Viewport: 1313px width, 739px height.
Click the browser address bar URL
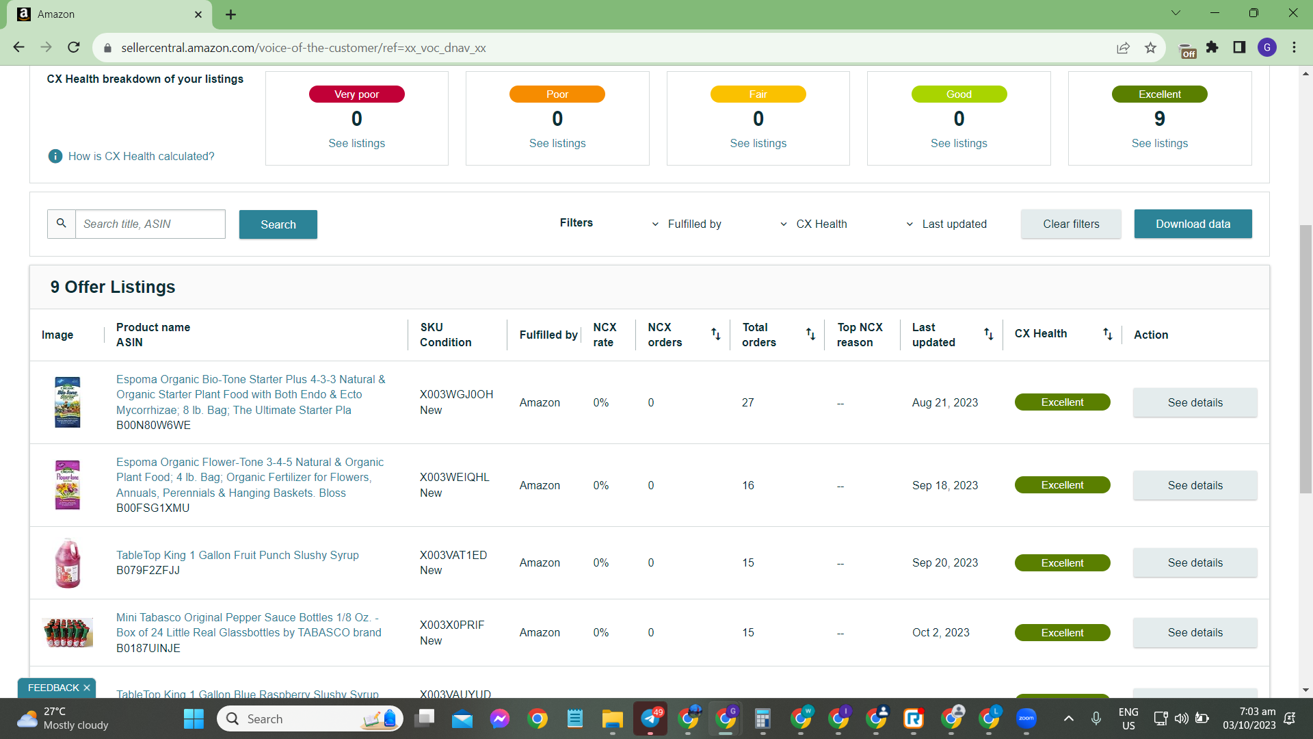pyautogui.click(x=304, y=48)
